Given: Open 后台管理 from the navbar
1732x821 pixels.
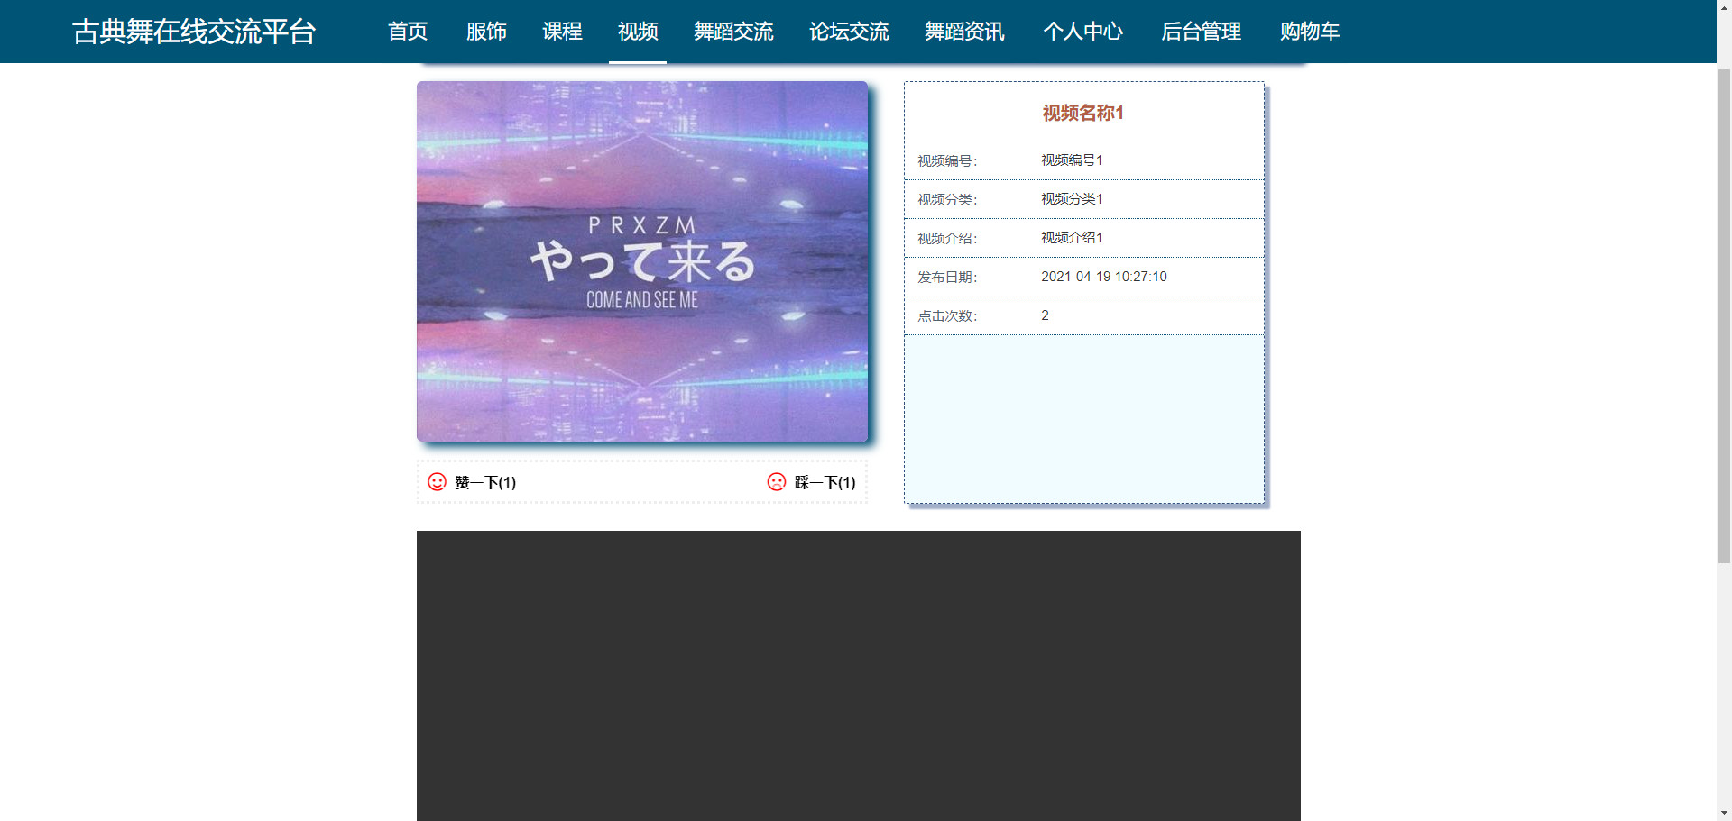Looking at the screenshot, I should [1201, 32].
